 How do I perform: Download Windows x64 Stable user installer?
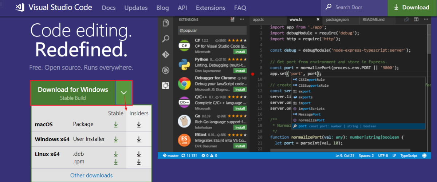(x=116, y=139)
